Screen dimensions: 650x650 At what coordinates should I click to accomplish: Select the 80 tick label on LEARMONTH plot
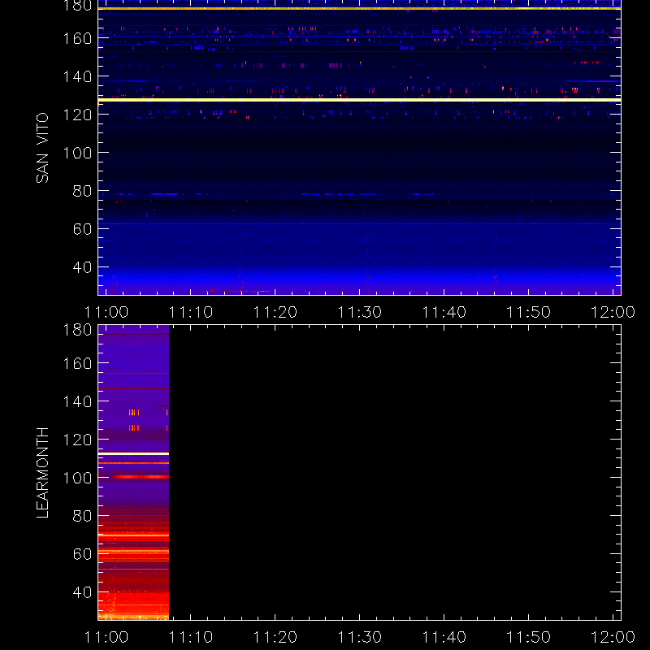click(x=82, y=516)
